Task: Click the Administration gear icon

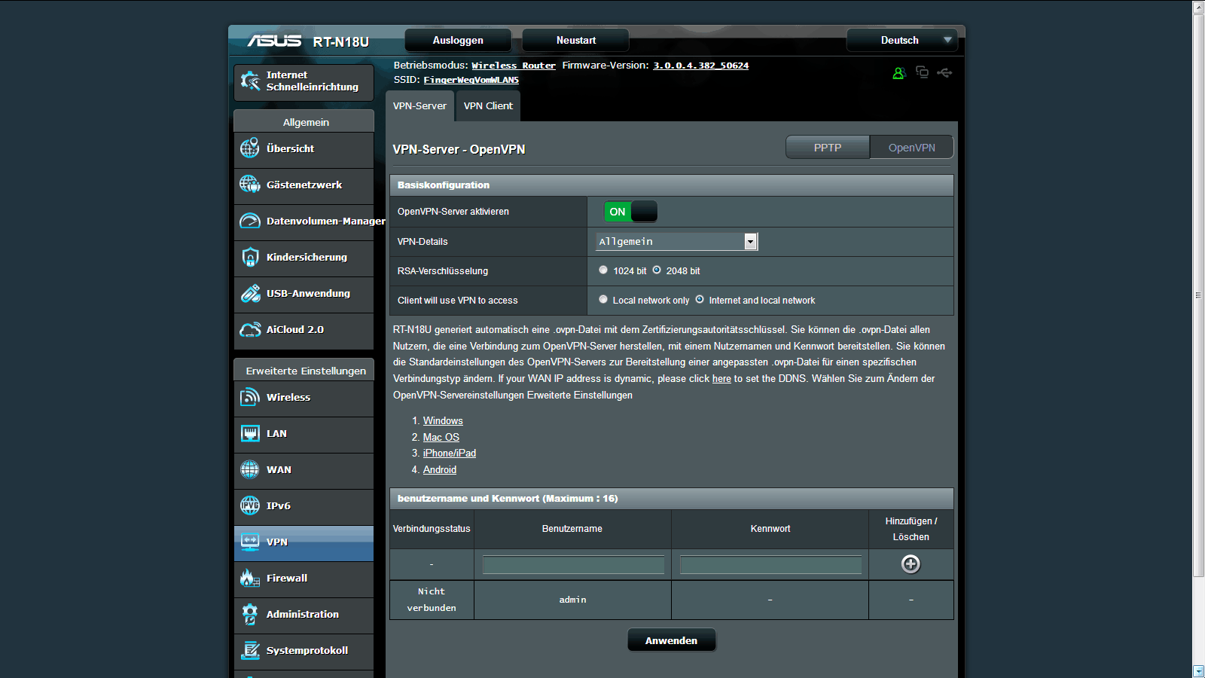Action: pos(250,614)
